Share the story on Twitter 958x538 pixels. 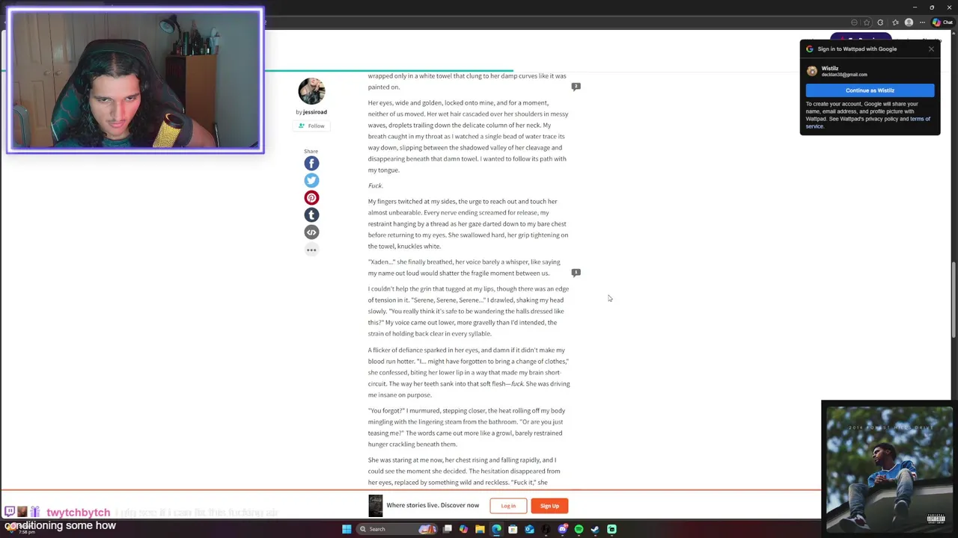coord(311,180)
